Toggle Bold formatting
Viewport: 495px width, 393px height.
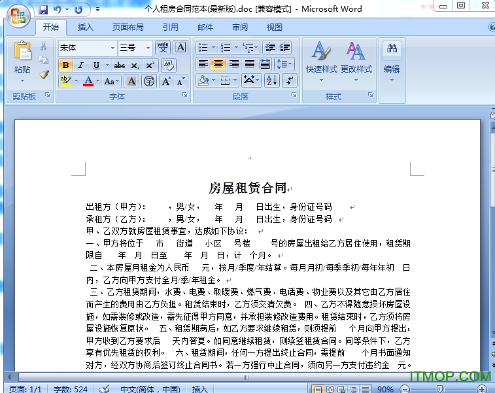click(x=65, y=65)
